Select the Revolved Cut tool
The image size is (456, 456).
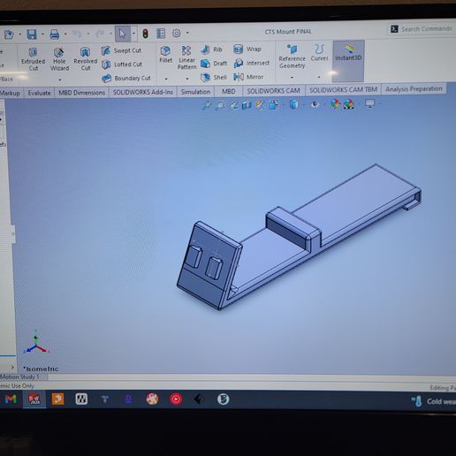[x=86, y=59]
